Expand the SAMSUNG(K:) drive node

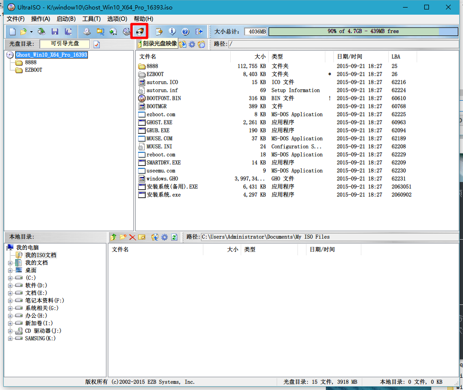click(10, 338)
